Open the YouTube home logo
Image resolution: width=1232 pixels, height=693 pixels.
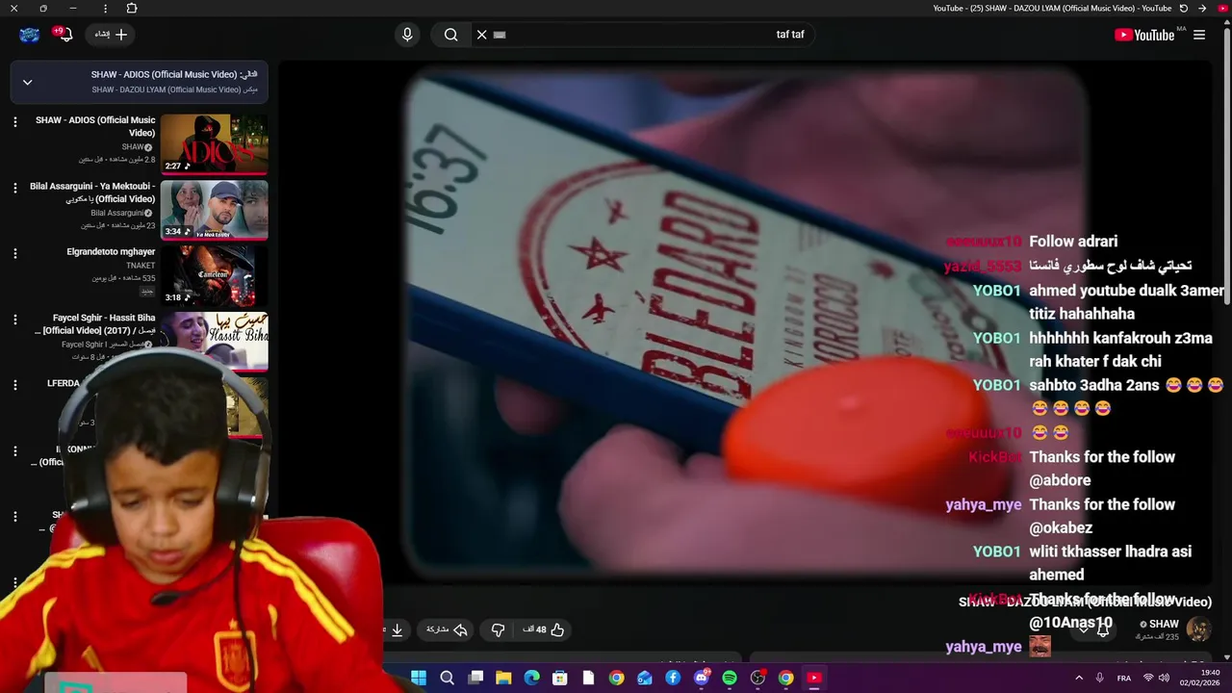click(1144, 35)
